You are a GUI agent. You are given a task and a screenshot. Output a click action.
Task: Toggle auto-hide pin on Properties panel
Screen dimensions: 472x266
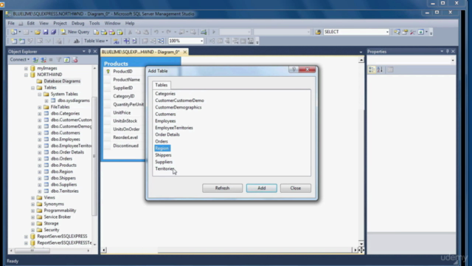(448, 52)
